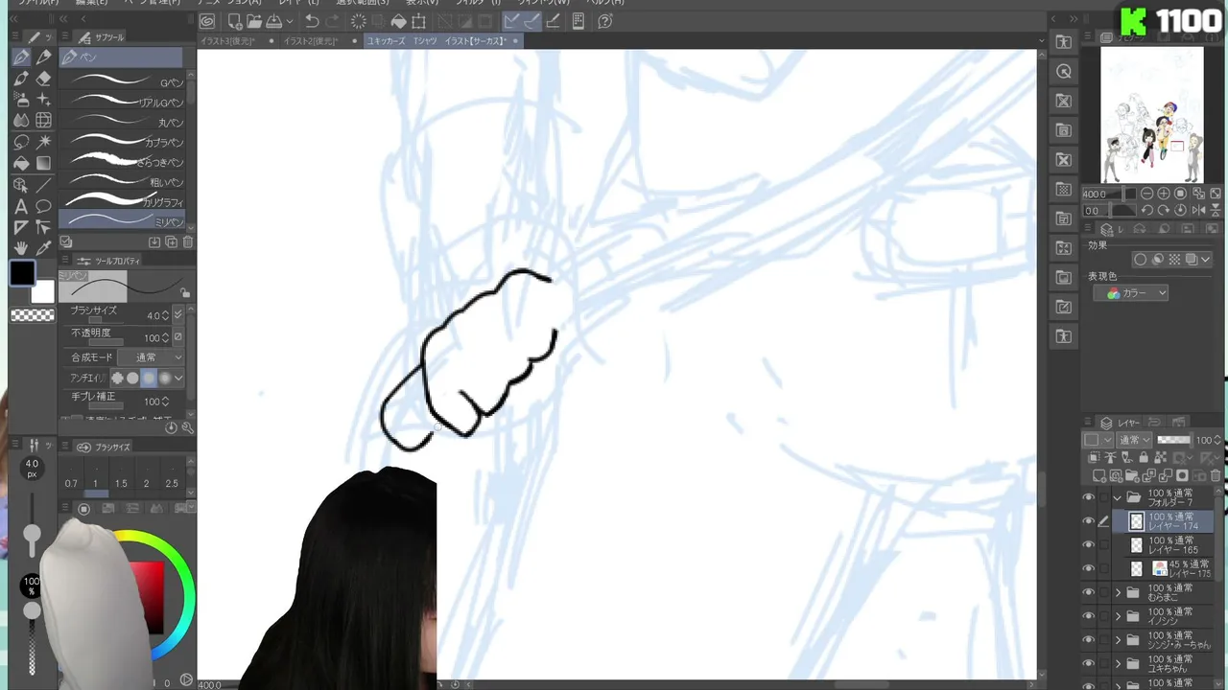Toggle visibility of the ユキちゃん folder
The width and height of the screenshot is (1228, 690).
1088,663
